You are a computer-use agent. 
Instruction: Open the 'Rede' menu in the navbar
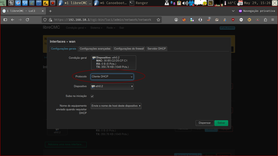(x=110, y=28)
